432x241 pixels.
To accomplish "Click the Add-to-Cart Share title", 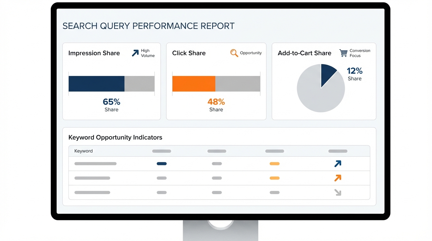I will tap(304, 53).
